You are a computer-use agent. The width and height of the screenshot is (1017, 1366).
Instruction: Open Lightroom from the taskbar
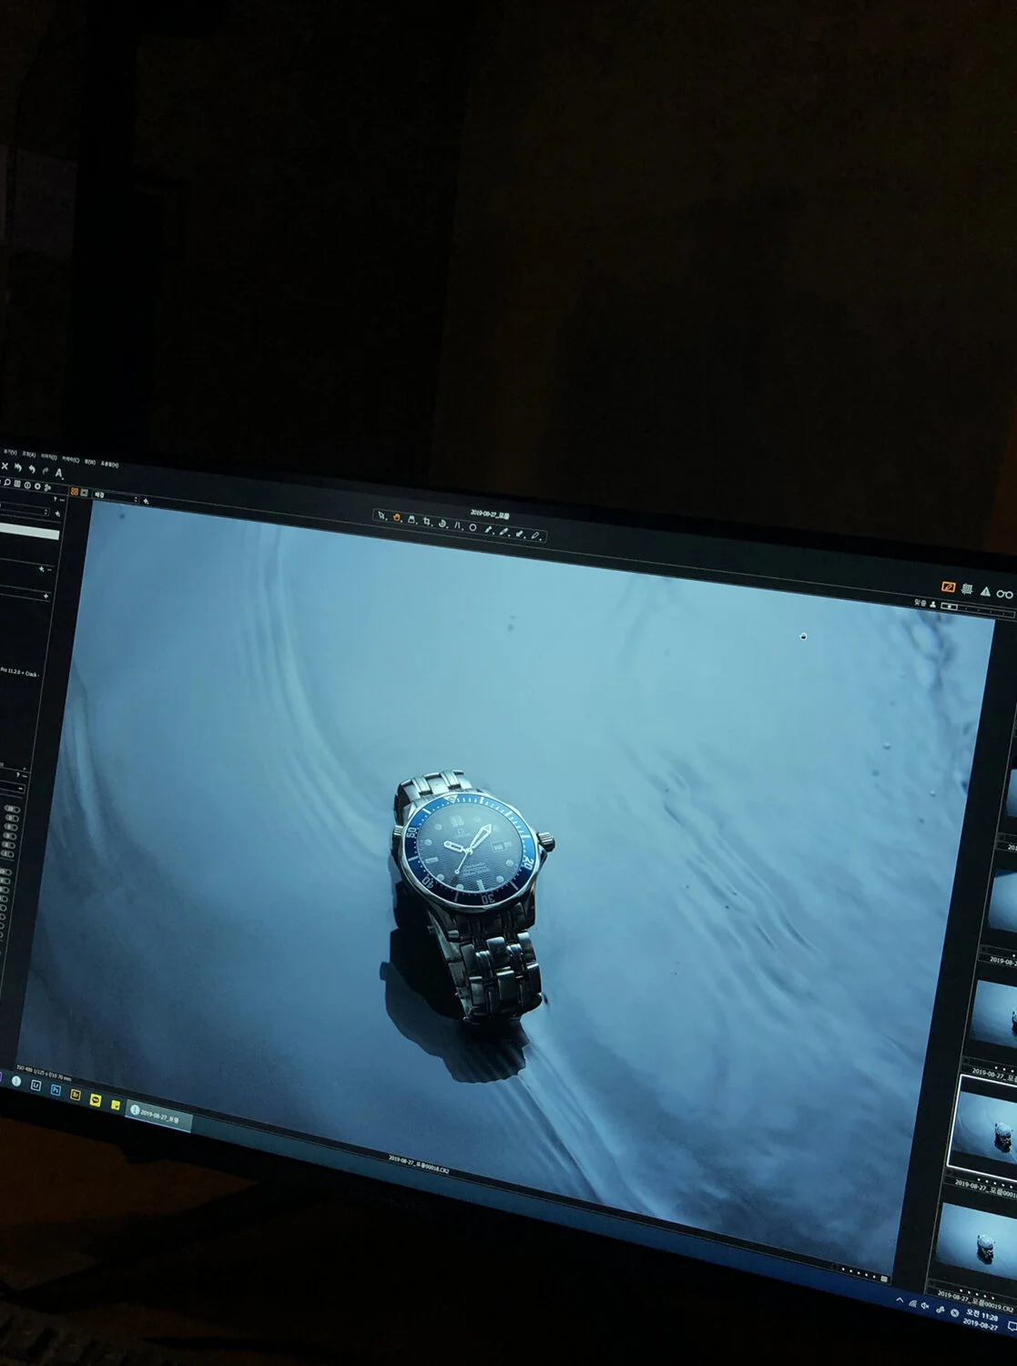(36, 1086)
